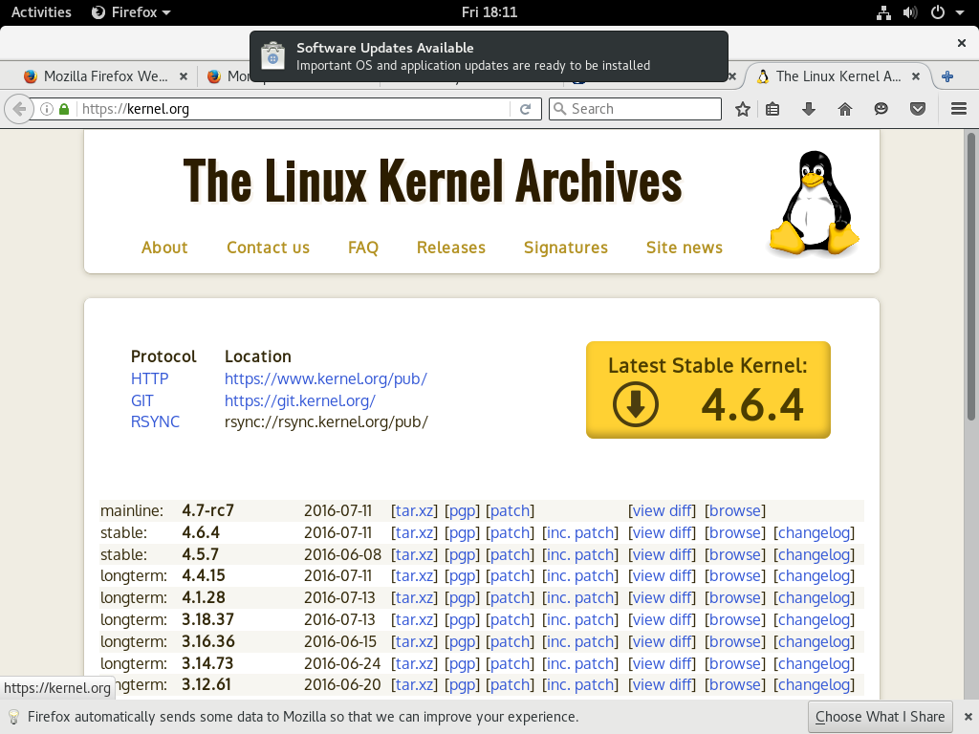Image resolution: width=979 pixels, height=734 pixels.
Task: Click the power icon in the top bar
Action: (937, 12)
